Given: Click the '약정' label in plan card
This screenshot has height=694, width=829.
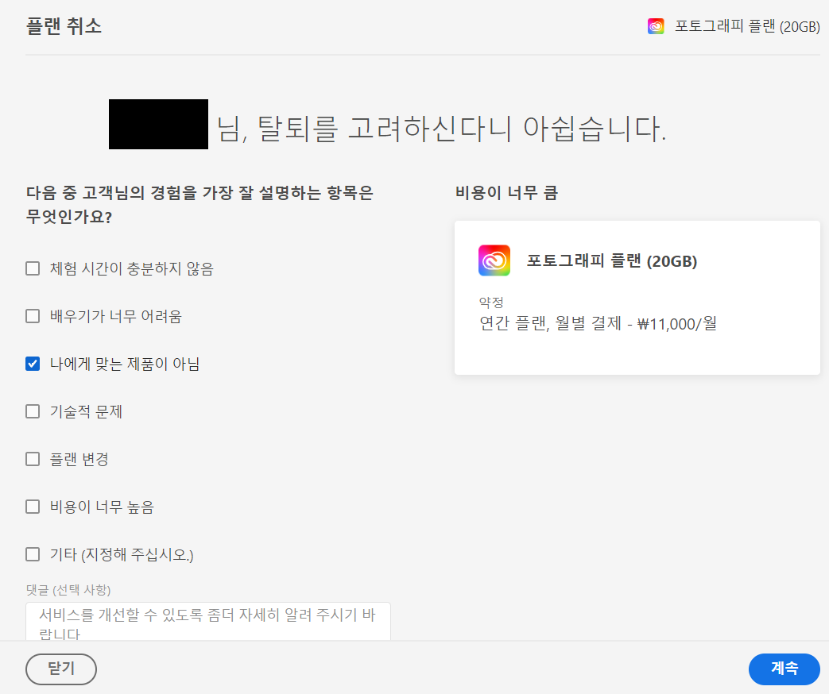Looking at the screenshot, I should (491, 302).
